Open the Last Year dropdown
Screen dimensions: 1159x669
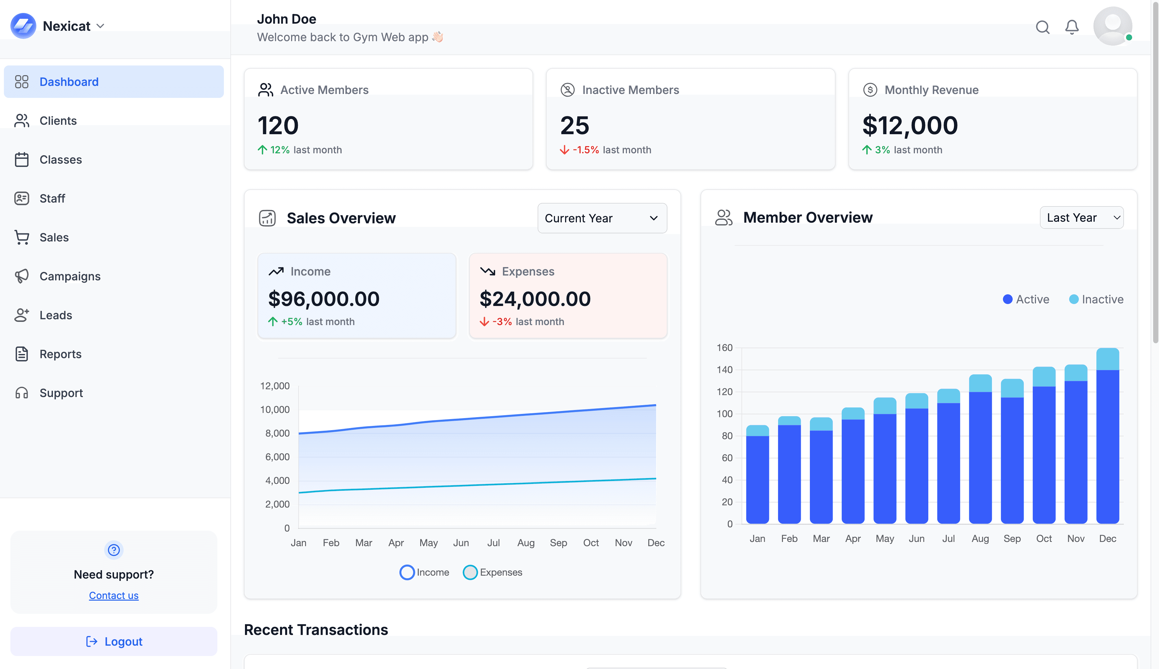[x=1081, y=217]
